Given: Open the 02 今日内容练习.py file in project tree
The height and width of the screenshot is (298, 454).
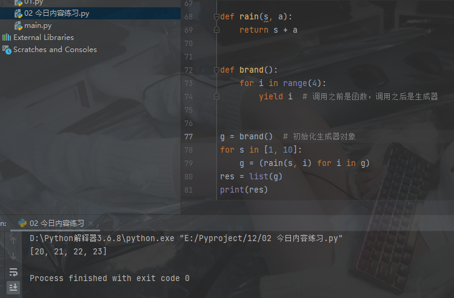Looking at the screenshot, I should click(x=56, y=13).
